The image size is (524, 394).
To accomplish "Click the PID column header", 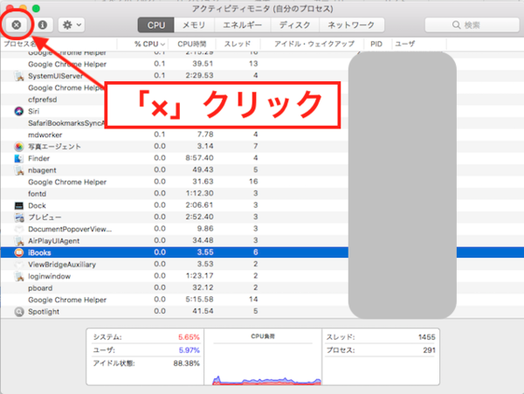I will 376,43.
